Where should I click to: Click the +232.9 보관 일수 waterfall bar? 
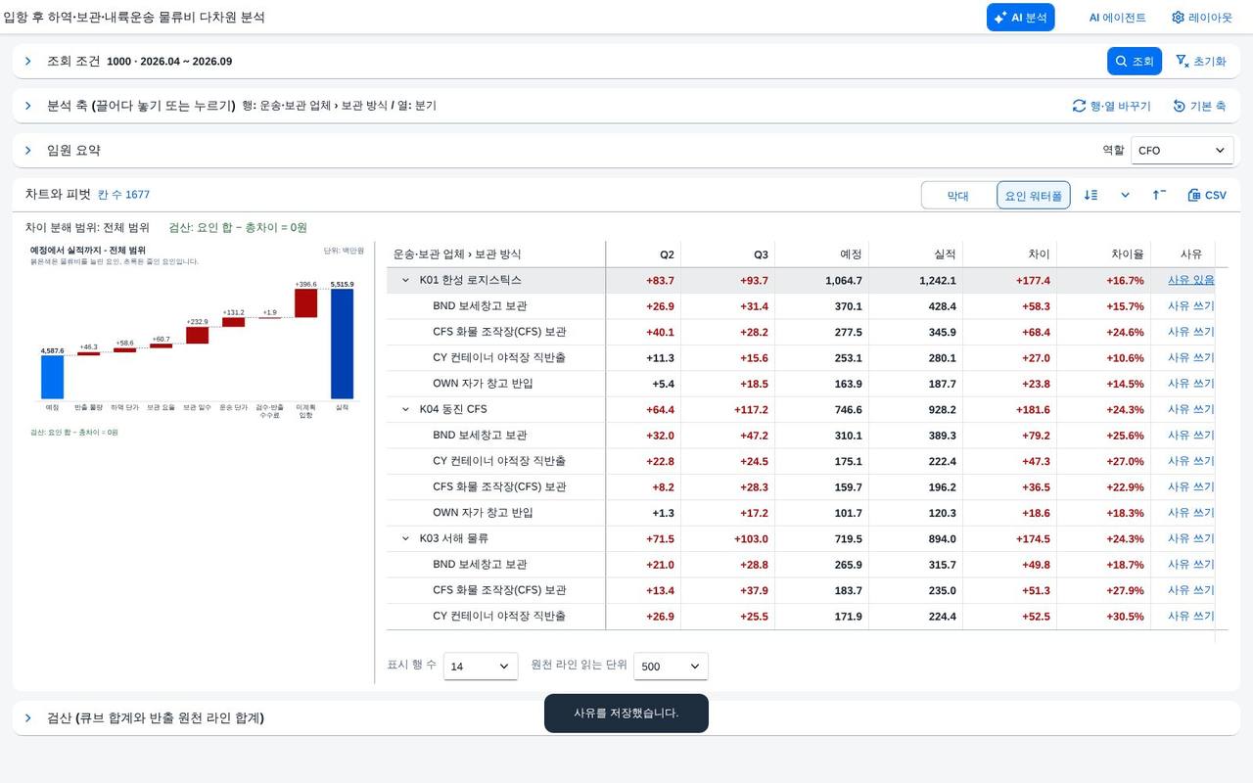197,336
